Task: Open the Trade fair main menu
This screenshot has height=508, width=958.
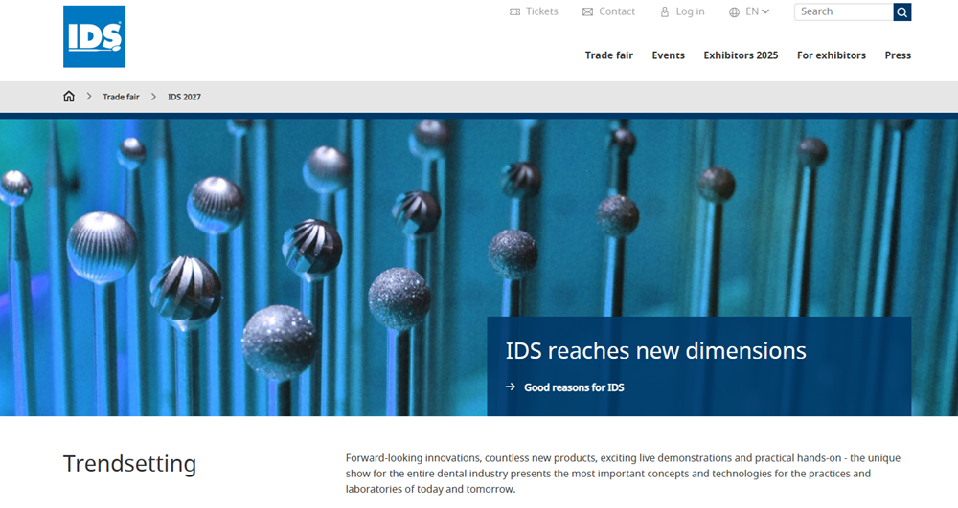Action: click(x=608, y=55)
